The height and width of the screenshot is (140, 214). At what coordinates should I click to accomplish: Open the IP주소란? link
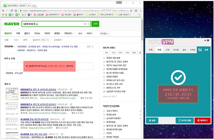(x=19, y=73)
